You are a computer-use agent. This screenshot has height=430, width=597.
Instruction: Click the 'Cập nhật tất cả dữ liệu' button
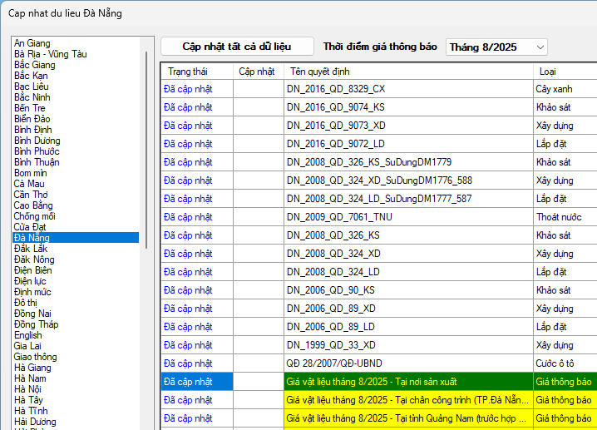(x=237, y=47)
